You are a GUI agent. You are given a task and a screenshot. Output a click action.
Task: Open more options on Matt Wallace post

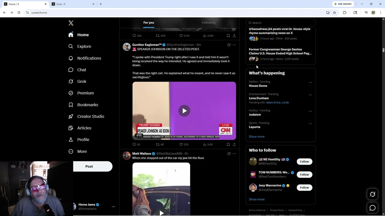pos(234,154)
